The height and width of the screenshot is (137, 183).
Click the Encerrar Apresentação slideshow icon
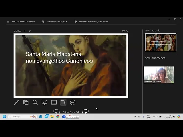(75, 21)
